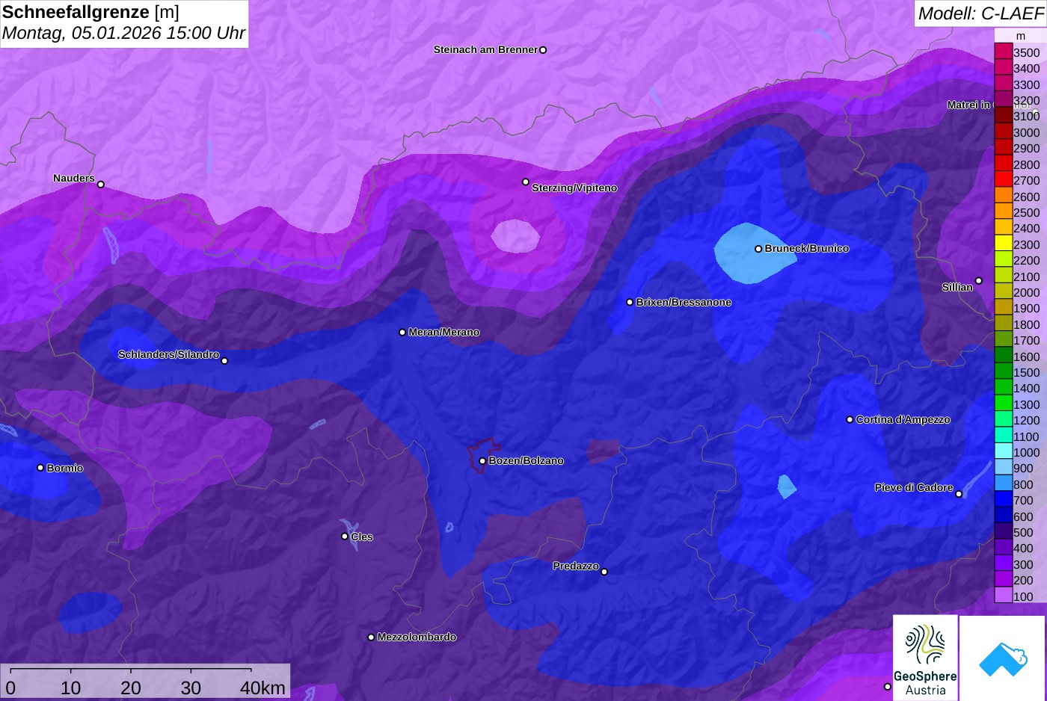Image resolution: width=1047 pixels, height=701 pixels.
Task: Select the Meran/Merano marker dot
Action: coord(402,332)
